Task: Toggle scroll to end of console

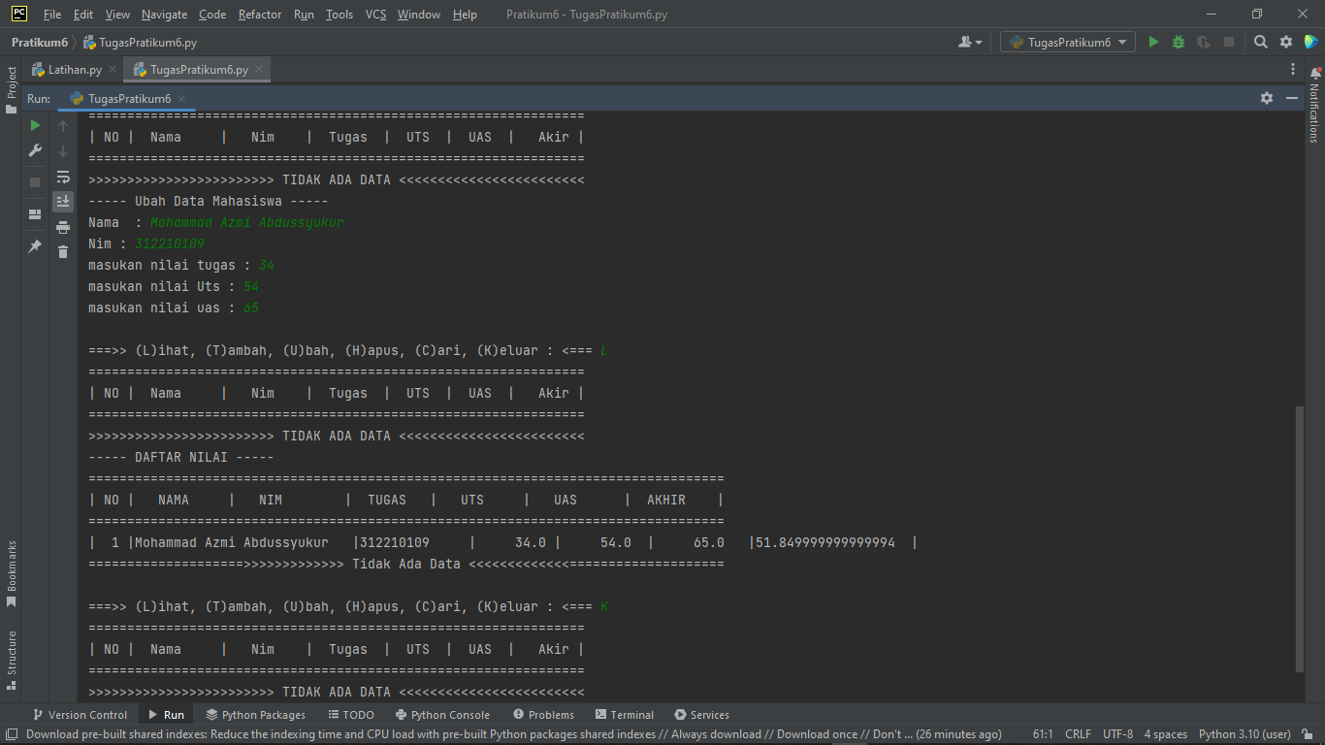Action: click(x=63, y=202)
